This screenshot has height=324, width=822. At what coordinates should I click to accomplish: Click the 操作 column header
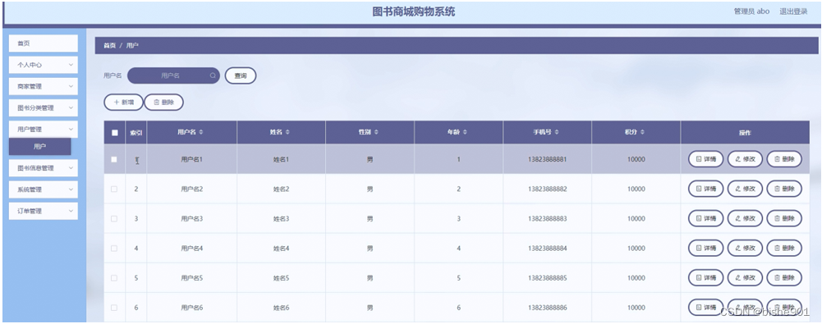[745, 133]
